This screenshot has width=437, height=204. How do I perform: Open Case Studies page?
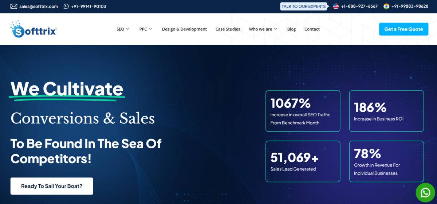pos(228,29)
